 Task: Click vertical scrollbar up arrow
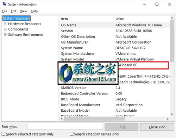click(x=172, y=18)
